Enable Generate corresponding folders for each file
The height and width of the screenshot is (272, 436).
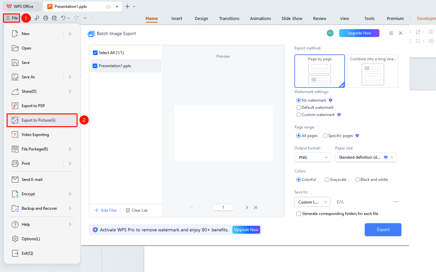pyautogui.click(x=299, y=214)
